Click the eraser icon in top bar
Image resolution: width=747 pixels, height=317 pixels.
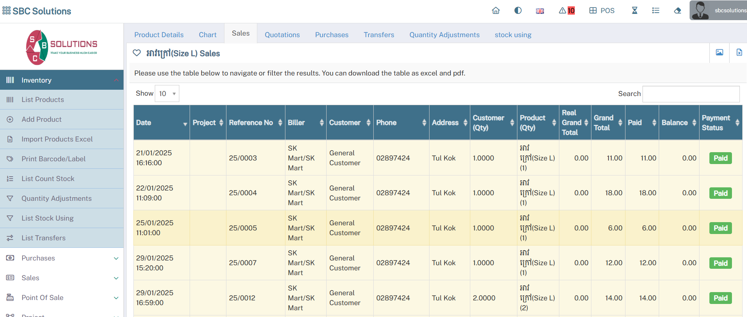(x=677, y=11)
